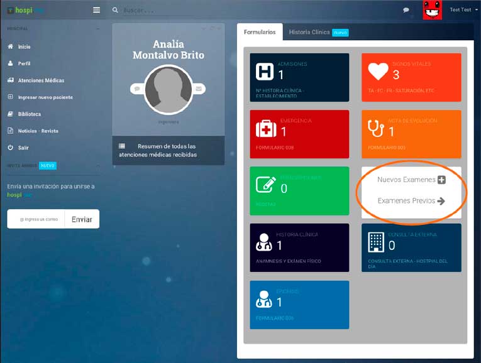
Task: Click the speech bubble beside the avatar
Action: pos(137,89)
